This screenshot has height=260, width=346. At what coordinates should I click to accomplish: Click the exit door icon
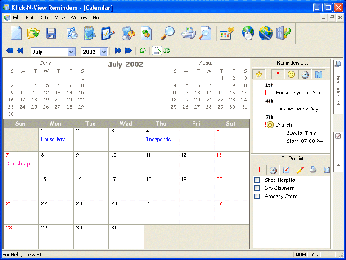click(283, 33)
